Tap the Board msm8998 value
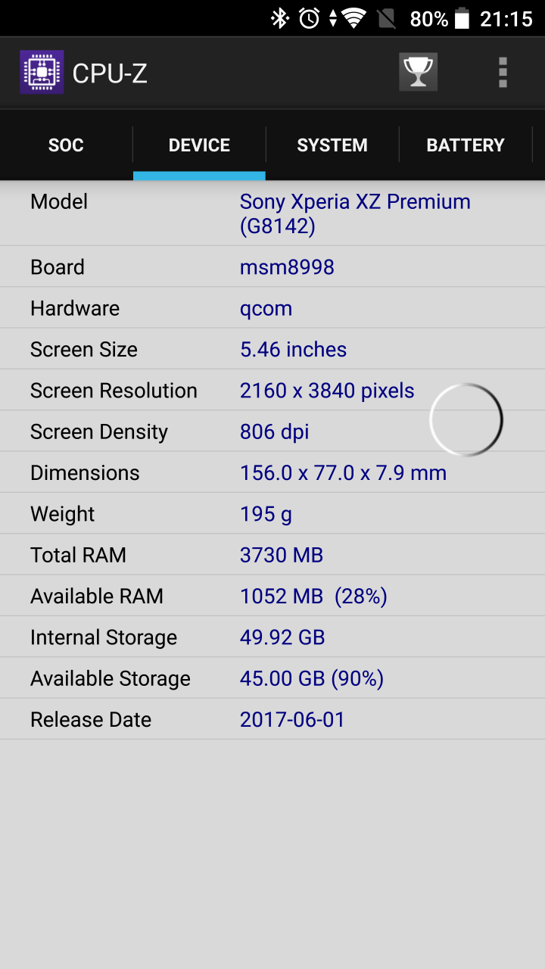Screen dimensions: 545x969 pos(287,267)
